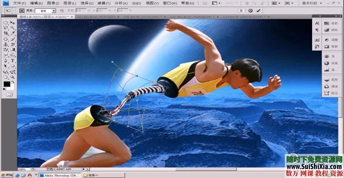Select the Hand tool in the toolbox
The width and height of the screenshot is (344, 178).
coord(6,77)
